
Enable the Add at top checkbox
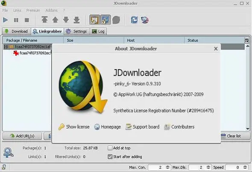pyautogui.click(x=110, y=148)
